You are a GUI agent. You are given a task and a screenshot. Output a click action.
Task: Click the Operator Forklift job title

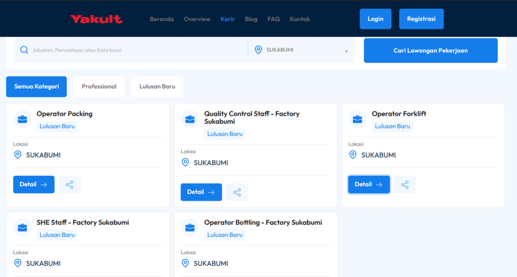[399, 114]
